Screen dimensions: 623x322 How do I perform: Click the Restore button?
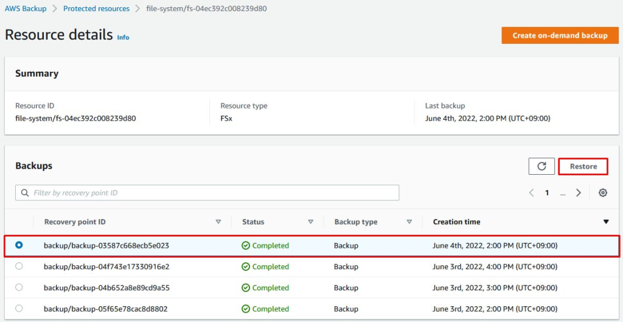point(583,166)
